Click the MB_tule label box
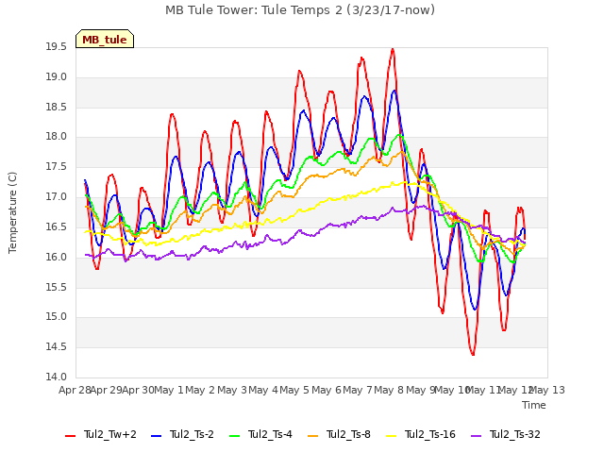604x453 pixels. (105, 39)
